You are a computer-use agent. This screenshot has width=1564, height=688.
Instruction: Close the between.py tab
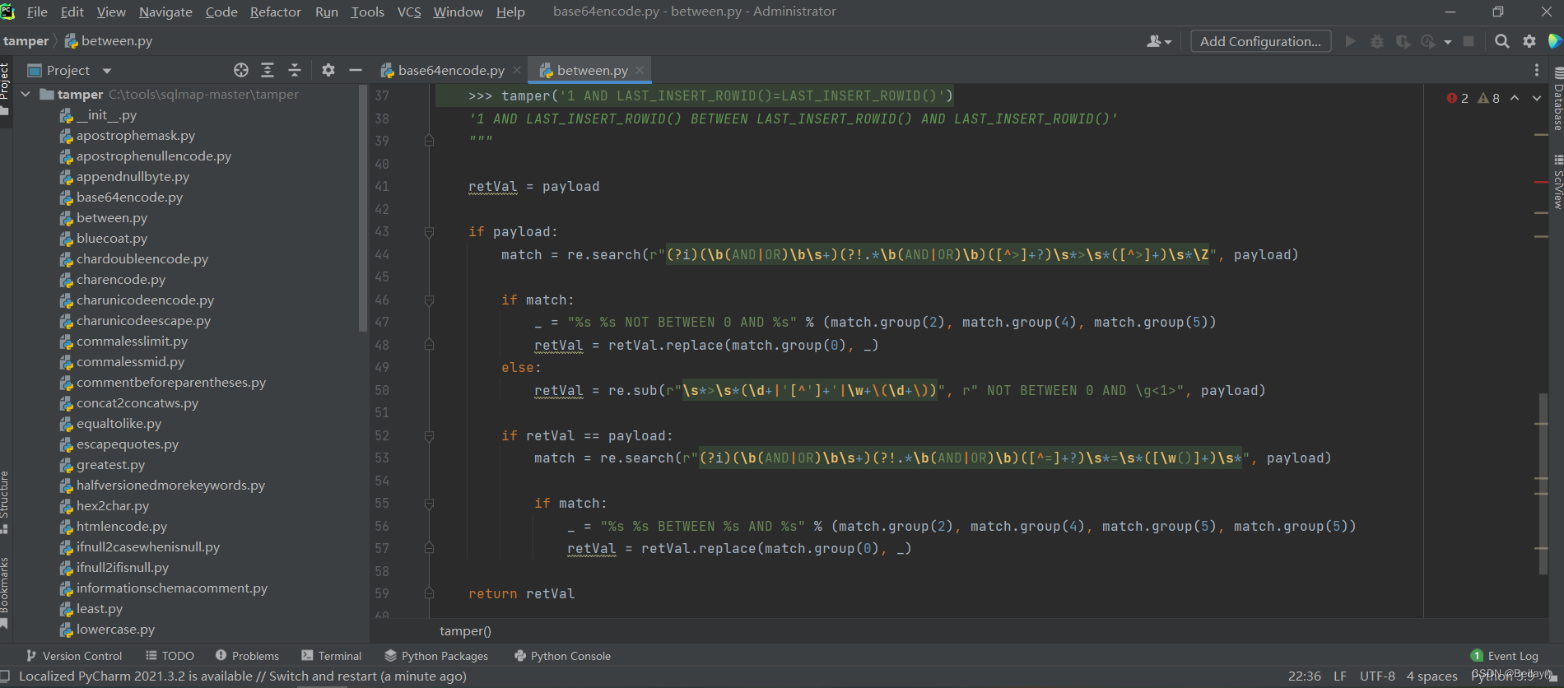[x=640, y=71]
